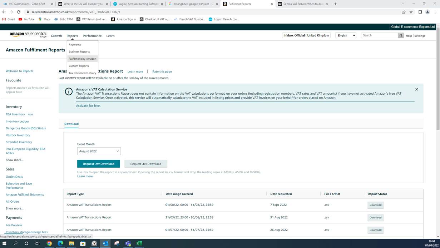
Task: Open the Settings link in header
Action: 420,36
